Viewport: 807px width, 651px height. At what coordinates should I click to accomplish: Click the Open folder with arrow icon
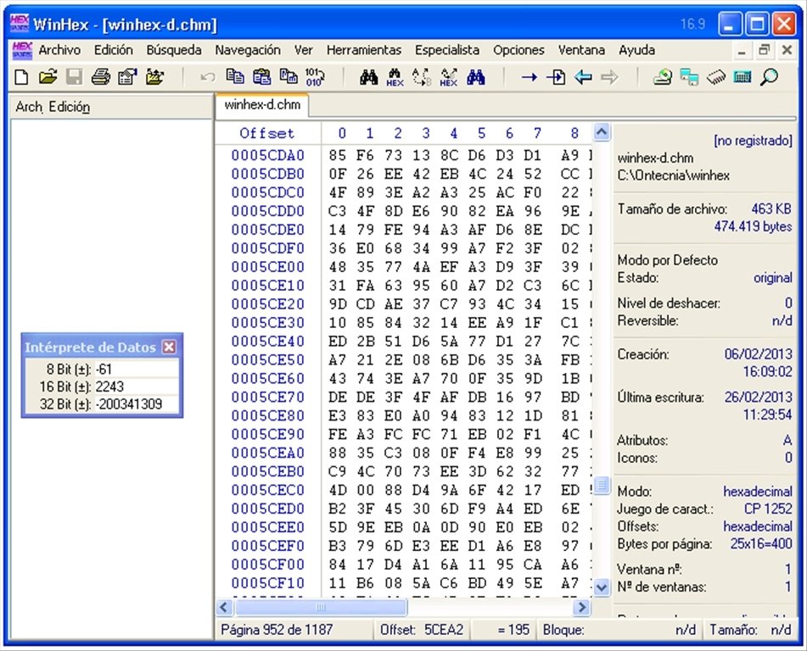click(x=154, y=77)
